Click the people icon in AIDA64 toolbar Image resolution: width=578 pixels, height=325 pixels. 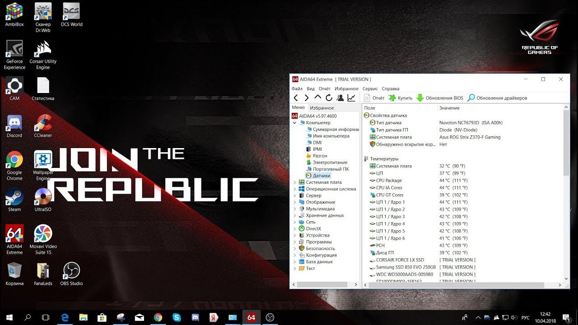pyautogui.click(x=340, y=98)
